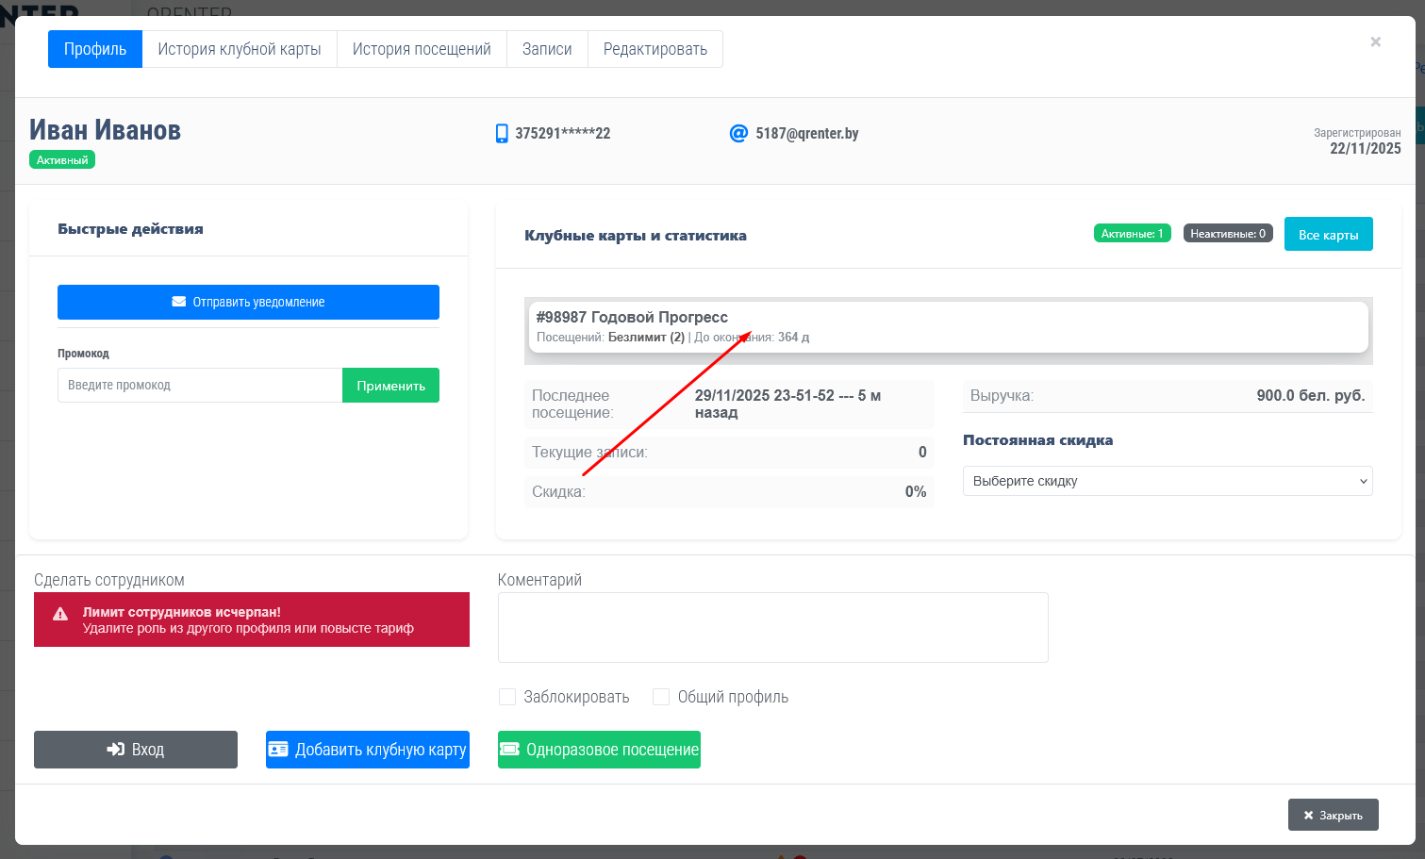This screenshot has height=859, width=1425.
Task: Open the Редактировать tab
Action: [655, 49]
